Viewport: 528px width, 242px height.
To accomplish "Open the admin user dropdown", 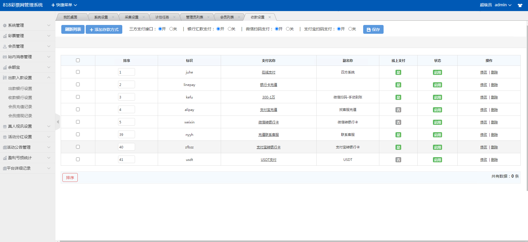I will [x=503, y=5].
